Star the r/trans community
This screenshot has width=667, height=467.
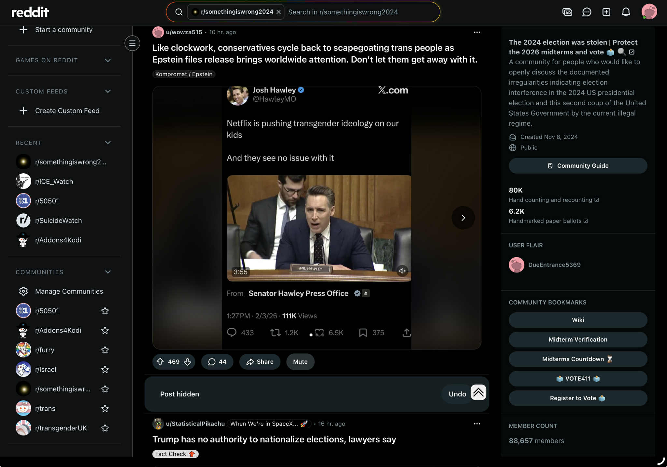click(105, 408)
